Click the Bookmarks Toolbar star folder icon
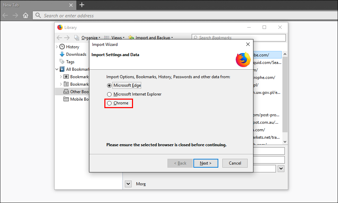Viewport: 338px width, 203px height. pos(66,77)
